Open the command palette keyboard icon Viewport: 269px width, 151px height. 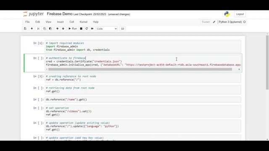pos(122,29)
